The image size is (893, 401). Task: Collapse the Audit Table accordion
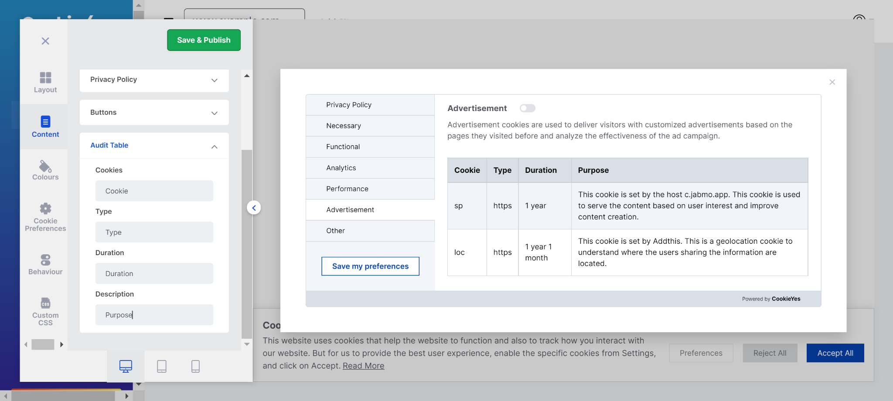point(154,145)
